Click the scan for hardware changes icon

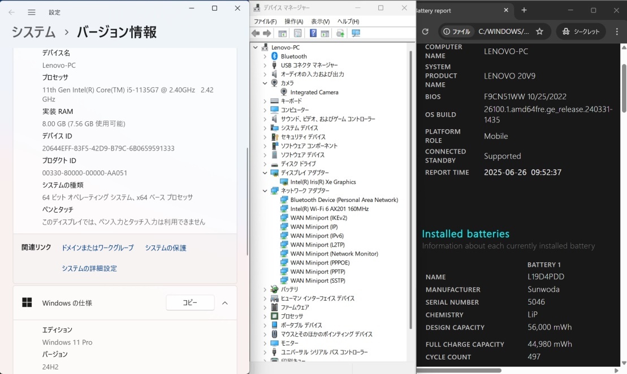356,33
